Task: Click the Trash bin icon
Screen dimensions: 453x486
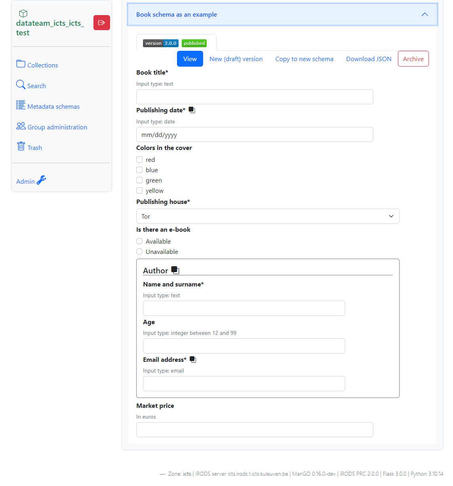Action: [x=21, y=146]
